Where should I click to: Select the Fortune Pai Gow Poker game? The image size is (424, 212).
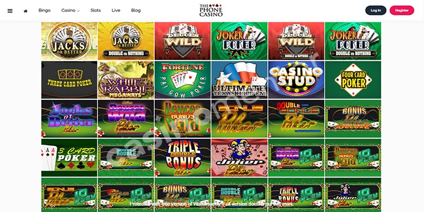(182, 80)
